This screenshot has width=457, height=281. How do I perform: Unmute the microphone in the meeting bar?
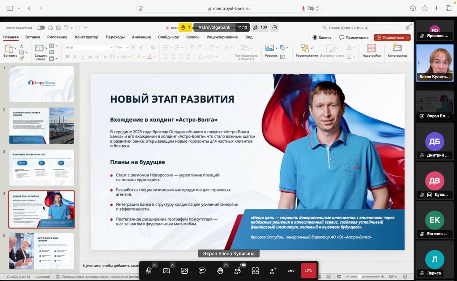point(149,271)
